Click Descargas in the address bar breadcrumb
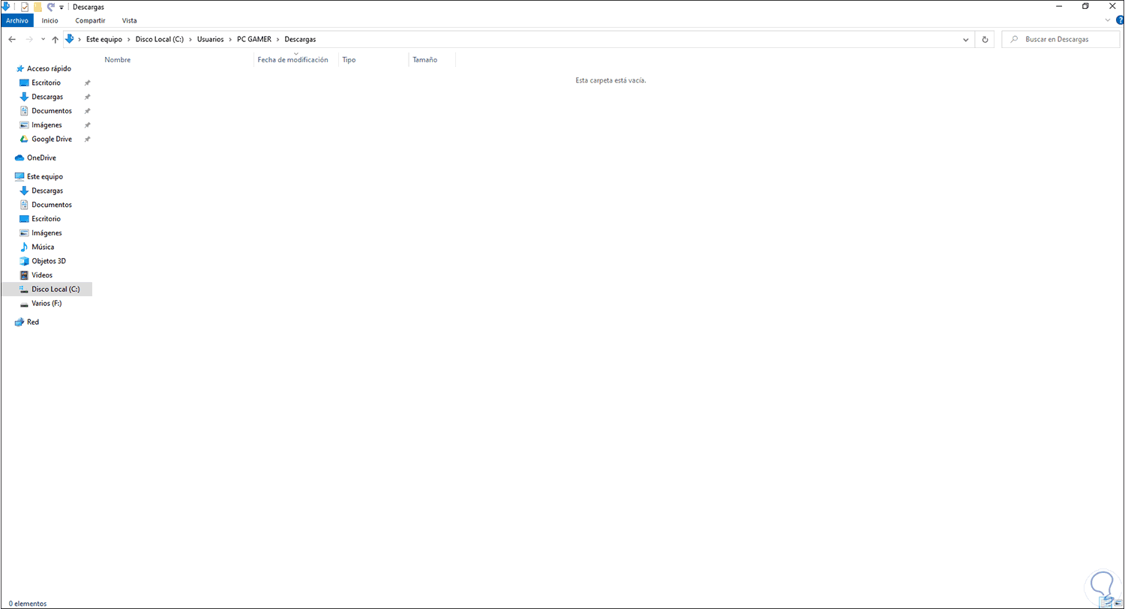 [301, 39]
